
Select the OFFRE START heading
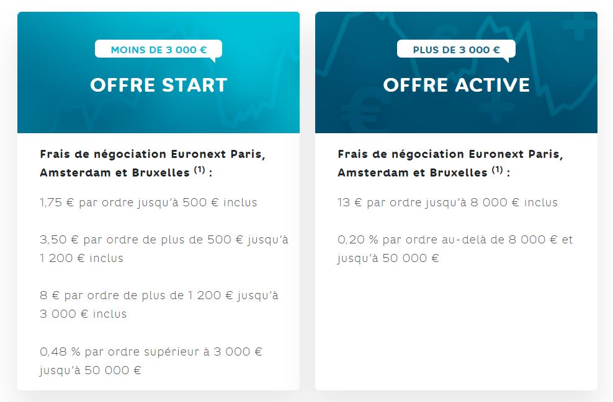158,85
